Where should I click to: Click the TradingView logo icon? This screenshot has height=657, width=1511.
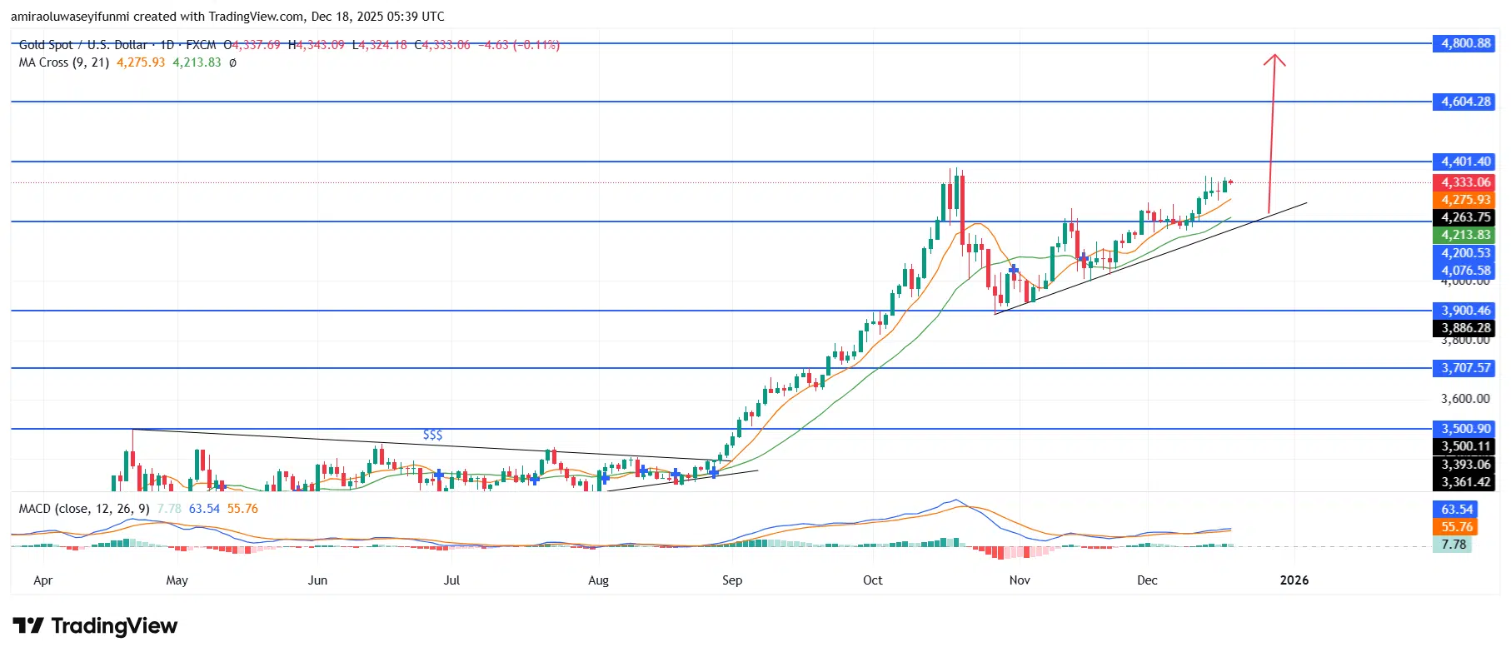tap(27, 626)
